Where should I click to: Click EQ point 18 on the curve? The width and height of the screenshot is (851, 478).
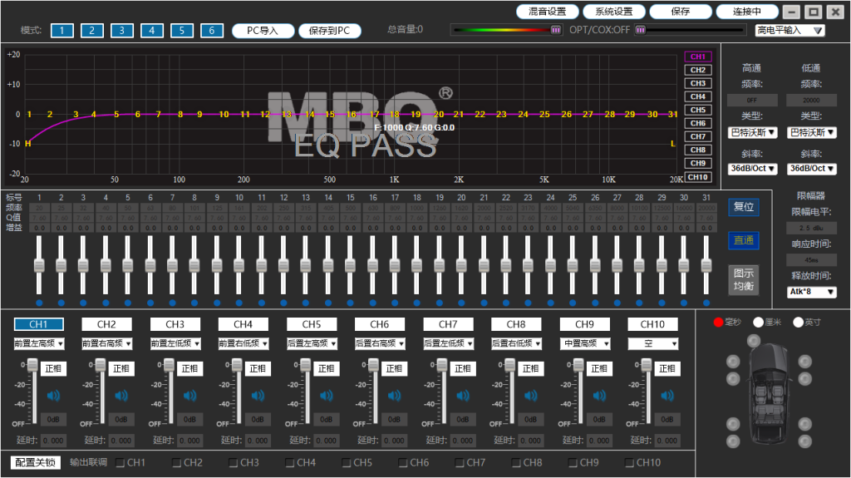point(395,114)
